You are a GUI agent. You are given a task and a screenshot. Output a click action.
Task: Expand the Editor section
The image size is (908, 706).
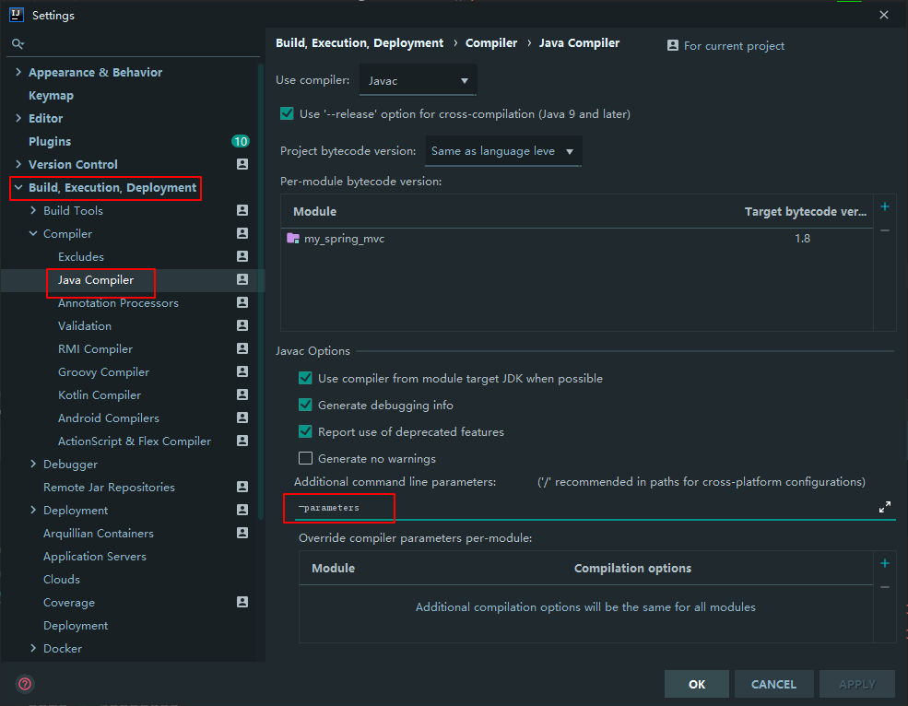[18, 118]
